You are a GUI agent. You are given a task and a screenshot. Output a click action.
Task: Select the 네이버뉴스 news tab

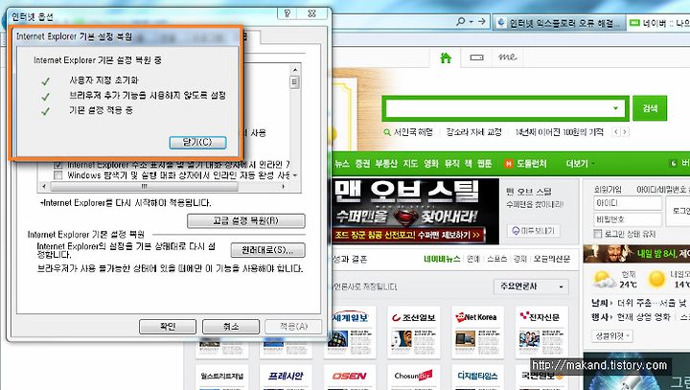click(x=442, y=259)
